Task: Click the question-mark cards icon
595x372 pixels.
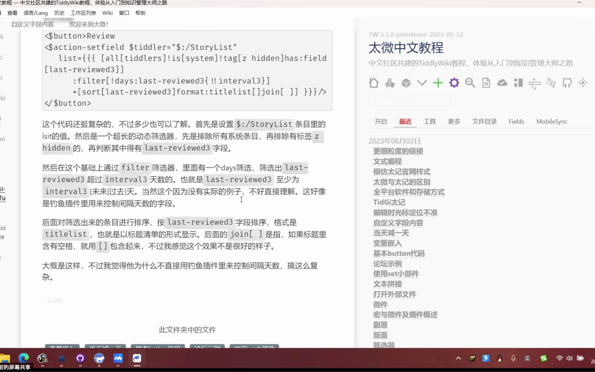Action: point(390,83)
